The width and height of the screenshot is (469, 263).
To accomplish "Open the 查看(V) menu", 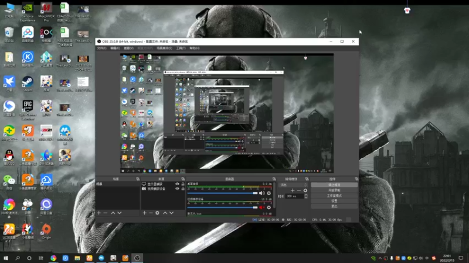I will 128,48.
